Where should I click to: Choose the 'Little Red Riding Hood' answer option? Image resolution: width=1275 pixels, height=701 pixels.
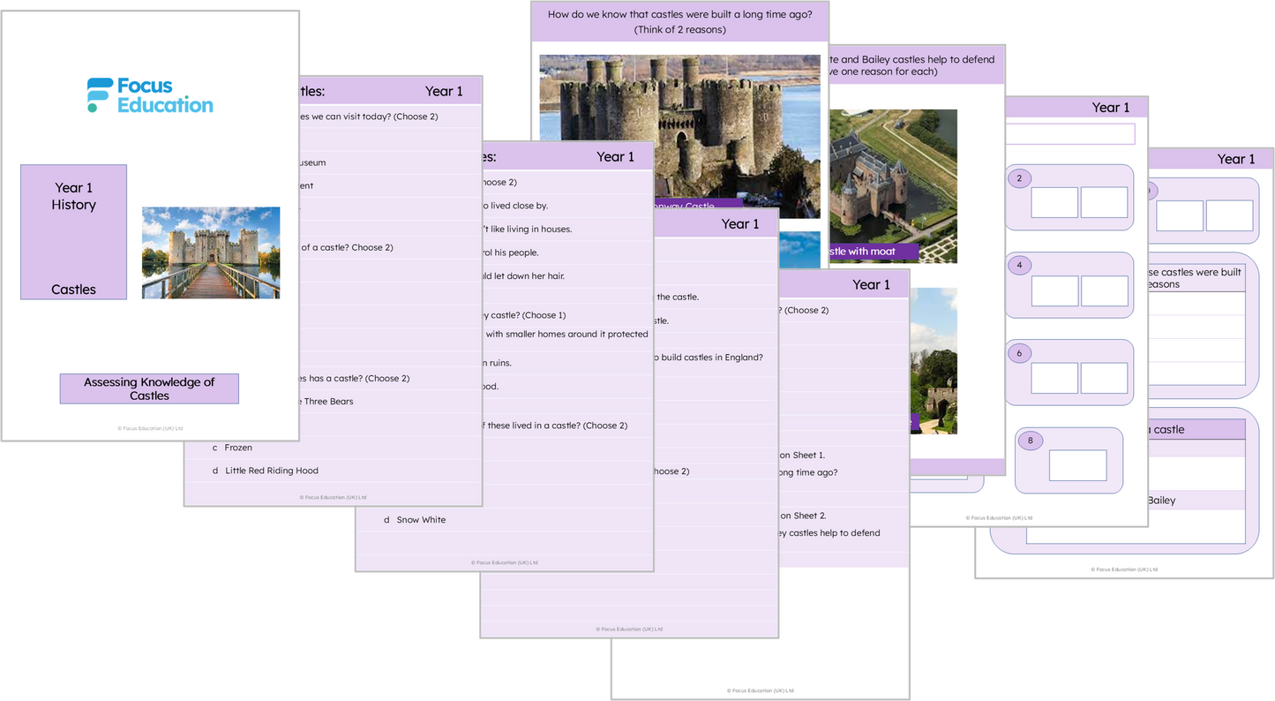pyautogui.click(x=271, y=471)
